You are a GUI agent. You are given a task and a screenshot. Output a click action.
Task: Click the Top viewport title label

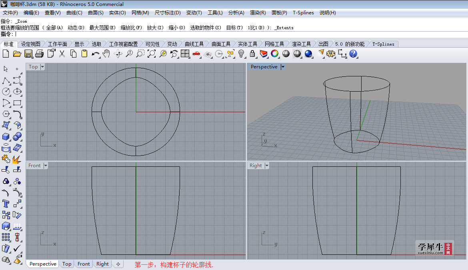(33, 67)
